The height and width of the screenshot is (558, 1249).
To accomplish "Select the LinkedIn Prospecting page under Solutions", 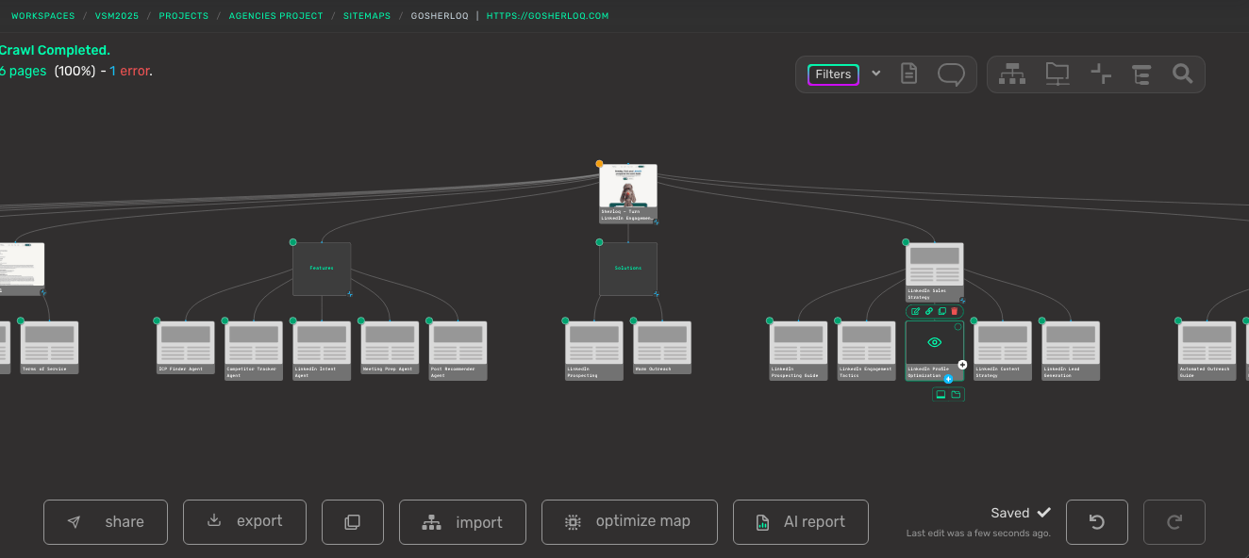I will [x=594, y=351].
